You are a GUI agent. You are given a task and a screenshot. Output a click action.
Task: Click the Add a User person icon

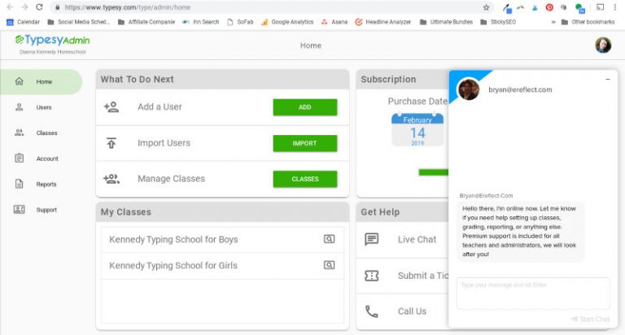(111, 107)
